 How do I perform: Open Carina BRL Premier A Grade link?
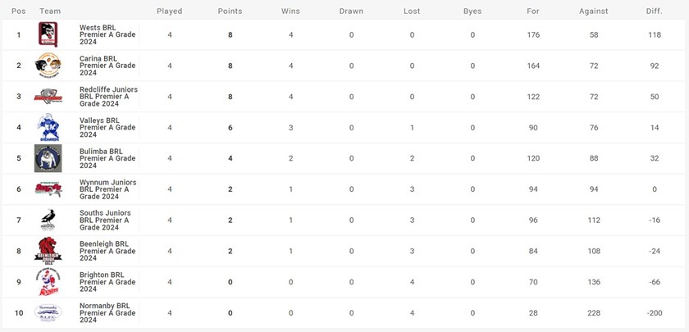[107, 66]
